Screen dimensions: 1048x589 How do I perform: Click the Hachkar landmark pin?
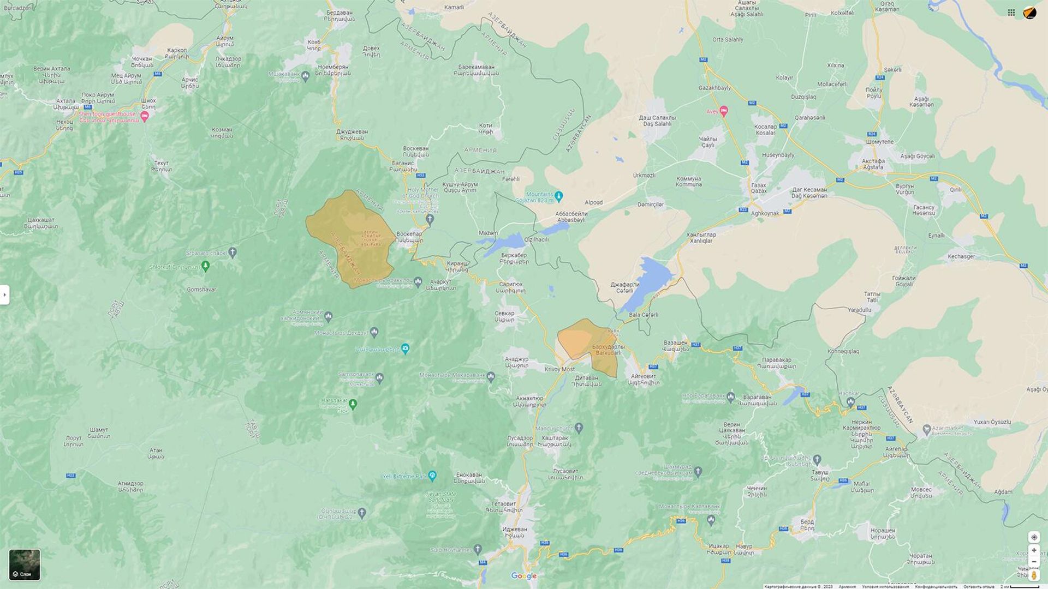(850, 401)
